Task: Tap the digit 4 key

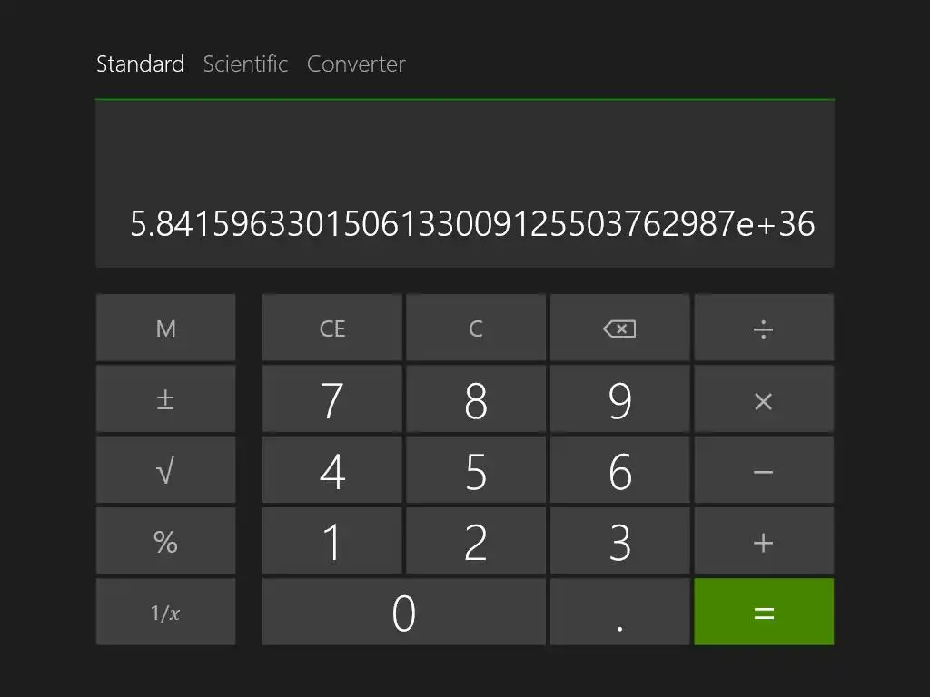Action: [332, 470]
